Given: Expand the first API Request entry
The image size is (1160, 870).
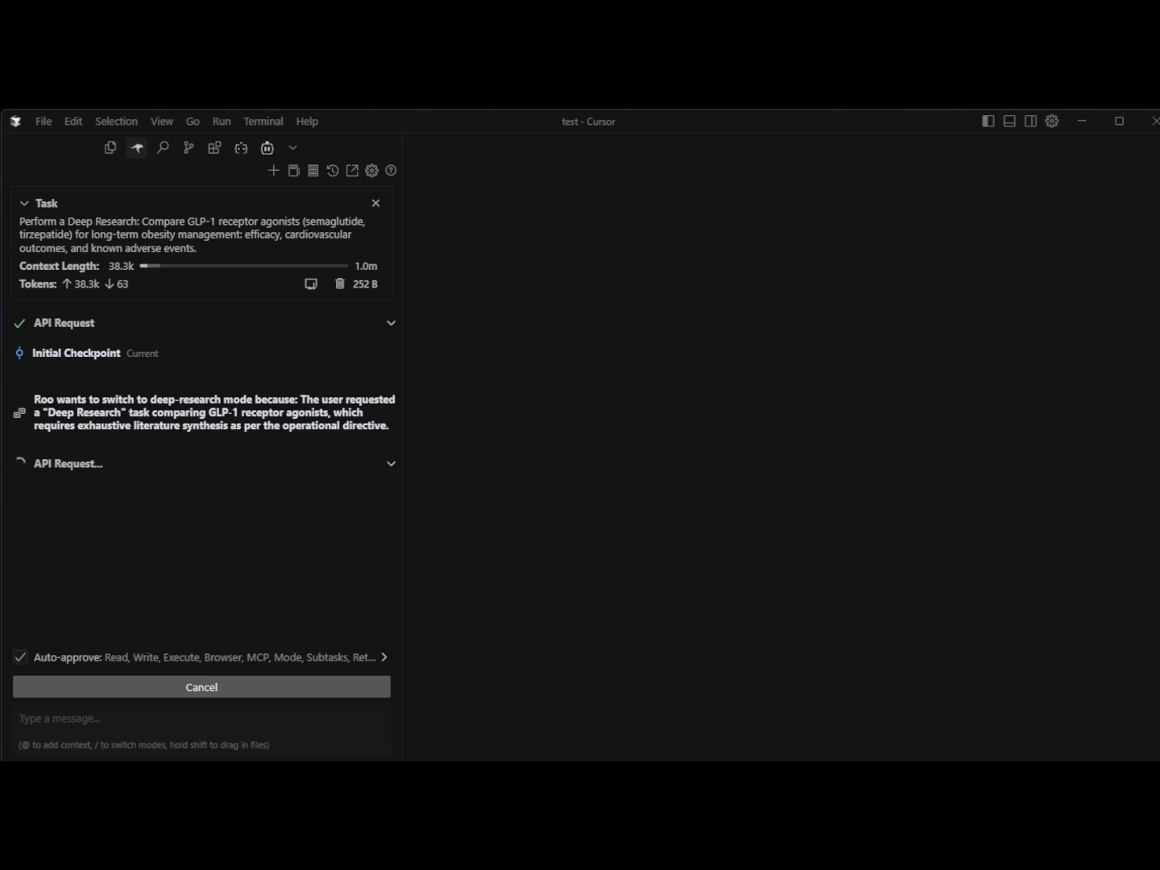Looking at the screenshot, I should (391, 322).
